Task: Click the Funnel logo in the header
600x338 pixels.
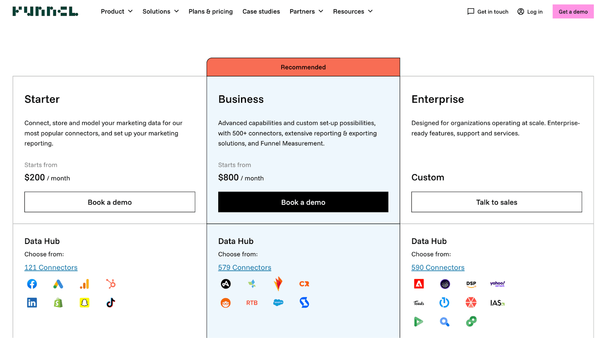Action: pyautogui.click(x=45, y=12)
